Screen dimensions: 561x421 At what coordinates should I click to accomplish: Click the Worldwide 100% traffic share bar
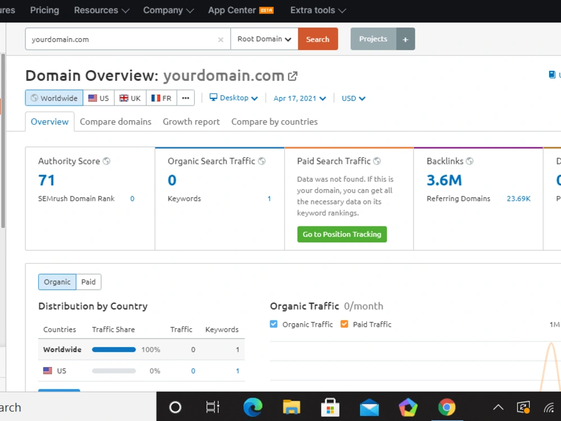pos(114,349)
